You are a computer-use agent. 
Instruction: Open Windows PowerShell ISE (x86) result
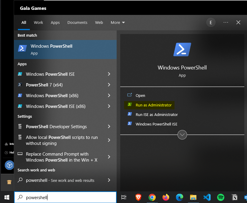65,106
